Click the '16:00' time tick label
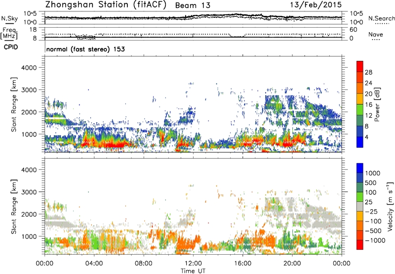395x274 pixels. pyautogui.click(x=242, y=264)
